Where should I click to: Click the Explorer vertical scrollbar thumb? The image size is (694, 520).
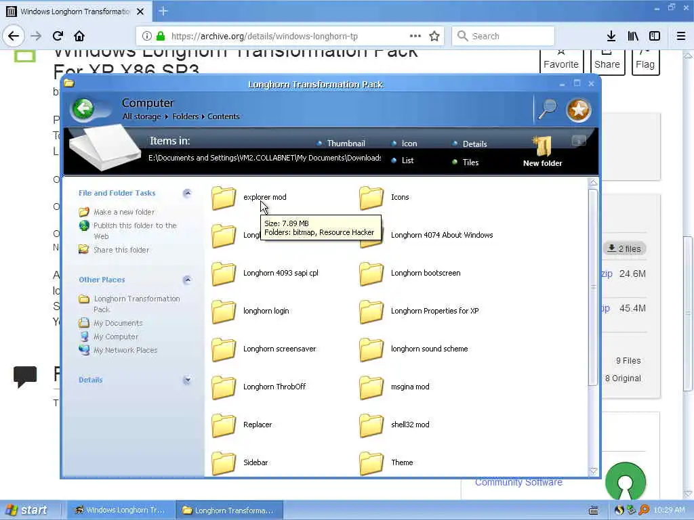coord(593,287)
